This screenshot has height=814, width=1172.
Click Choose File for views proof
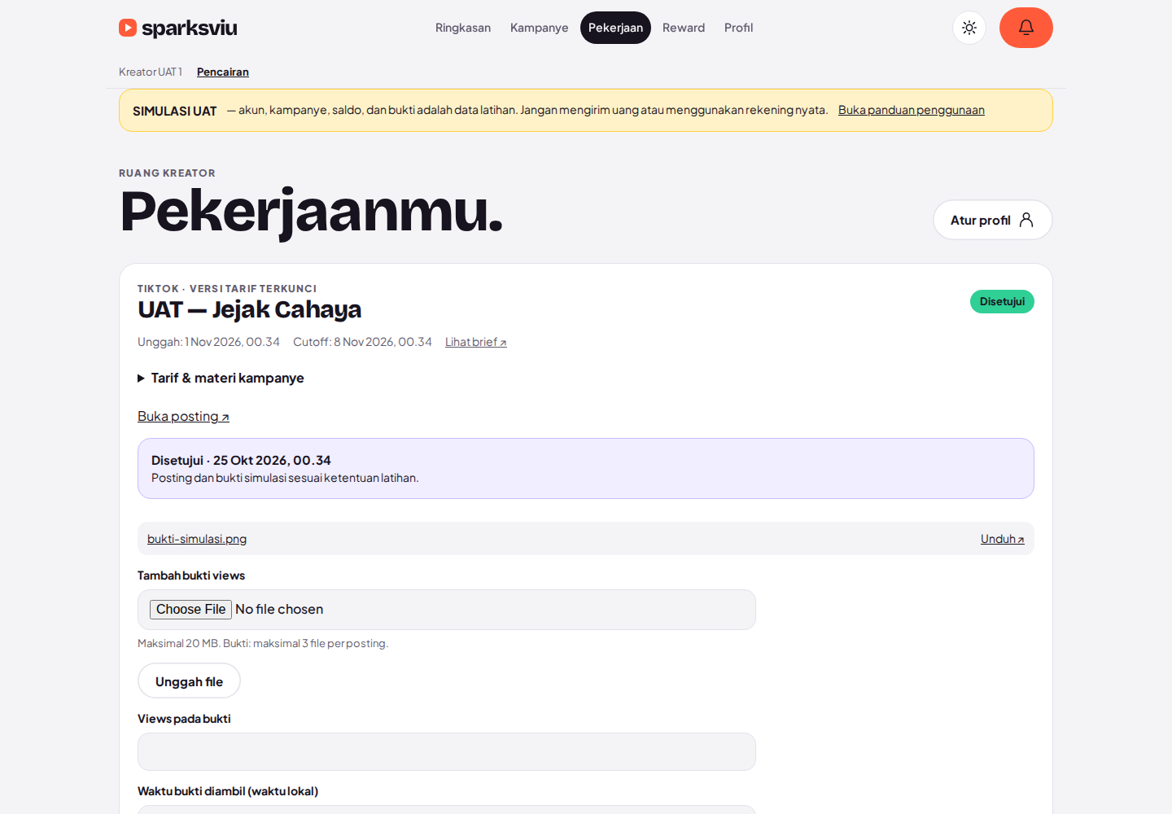coord(191,609)
